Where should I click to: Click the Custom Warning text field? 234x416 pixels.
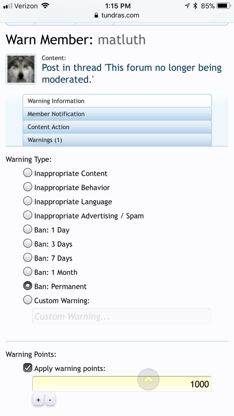[122, 316]
